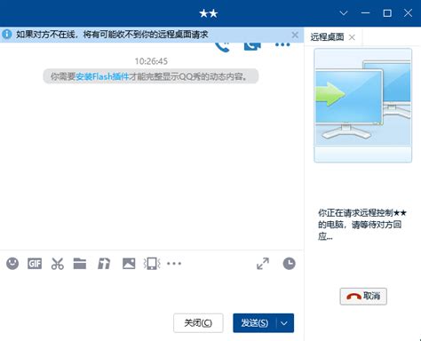
Task: Send a file using the folder icon
Action: point(80,264)
